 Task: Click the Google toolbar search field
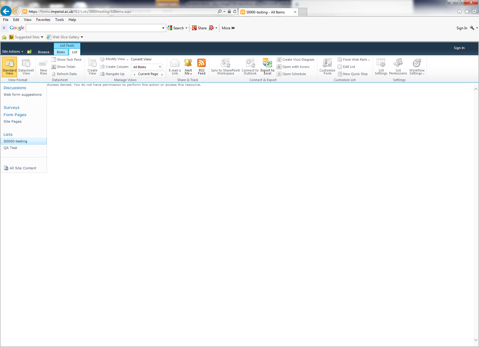(94, 28)
